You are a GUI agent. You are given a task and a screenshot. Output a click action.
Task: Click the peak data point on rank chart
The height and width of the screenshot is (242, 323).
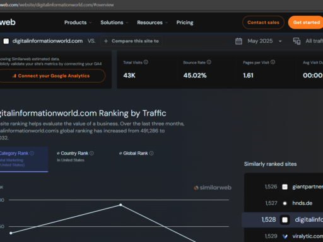[x=120, y=205]
